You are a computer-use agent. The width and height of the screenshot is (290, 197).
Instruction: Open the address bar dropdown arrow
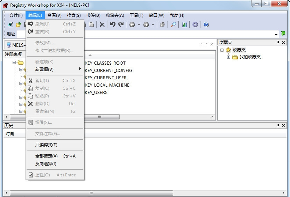tap(276, 35)
